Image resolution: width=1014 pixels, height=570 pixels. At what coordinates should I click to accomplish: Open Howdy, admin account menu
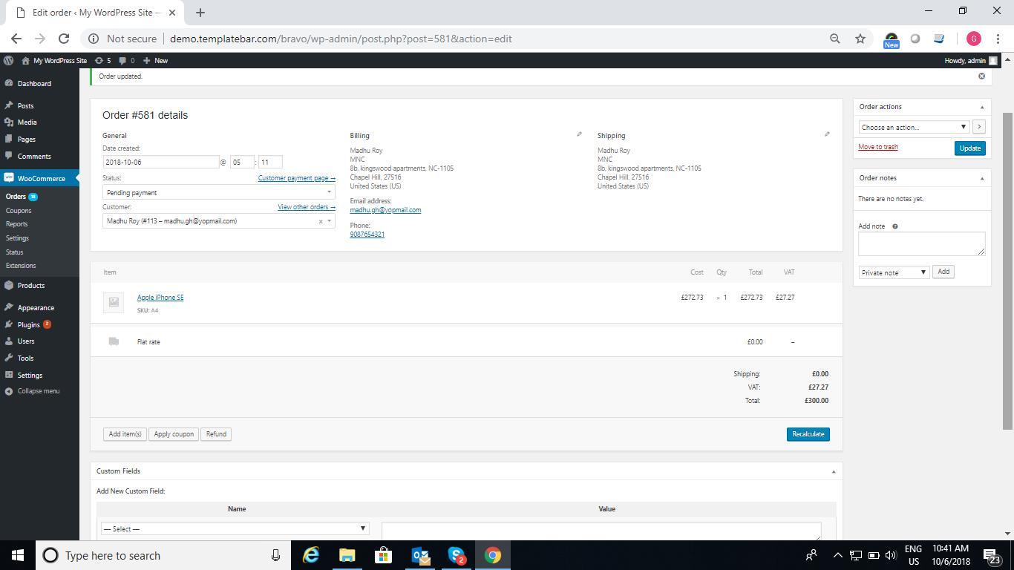(x=971, y=60)
